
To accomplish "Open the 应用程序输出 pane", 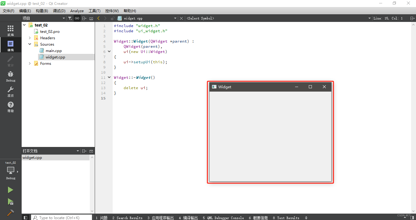I will pyautogui.click(x=160, y=218).
